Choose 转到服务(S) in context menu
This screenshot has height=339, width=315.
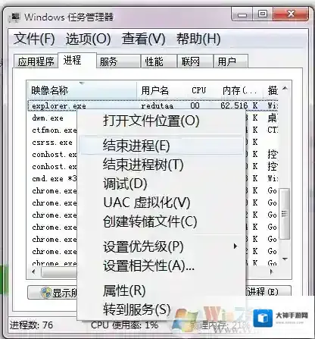click(161, 309)
